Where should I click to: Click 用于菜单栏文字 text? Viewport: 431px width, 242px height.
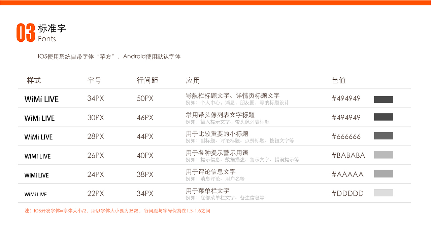tap(208, 191)
